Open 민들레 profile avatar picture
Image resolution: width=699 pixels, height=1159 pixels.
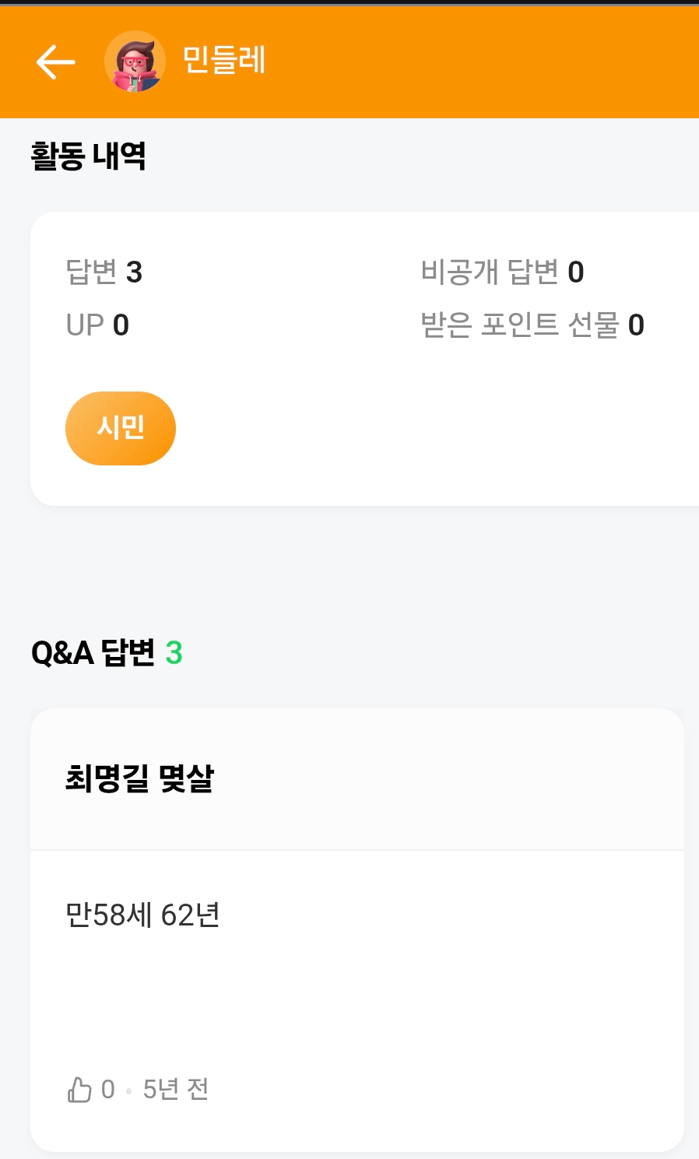coord(135,61)
